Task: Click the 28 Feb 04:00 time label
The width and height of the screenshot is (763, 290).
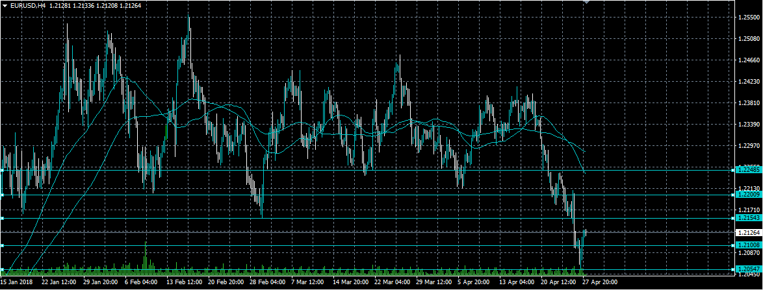Action: click(x=266, y=282)
